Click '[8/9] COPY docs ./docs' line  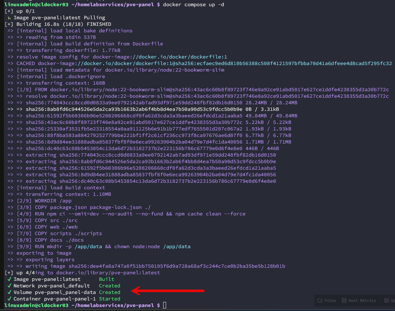[x=45, y=240]
